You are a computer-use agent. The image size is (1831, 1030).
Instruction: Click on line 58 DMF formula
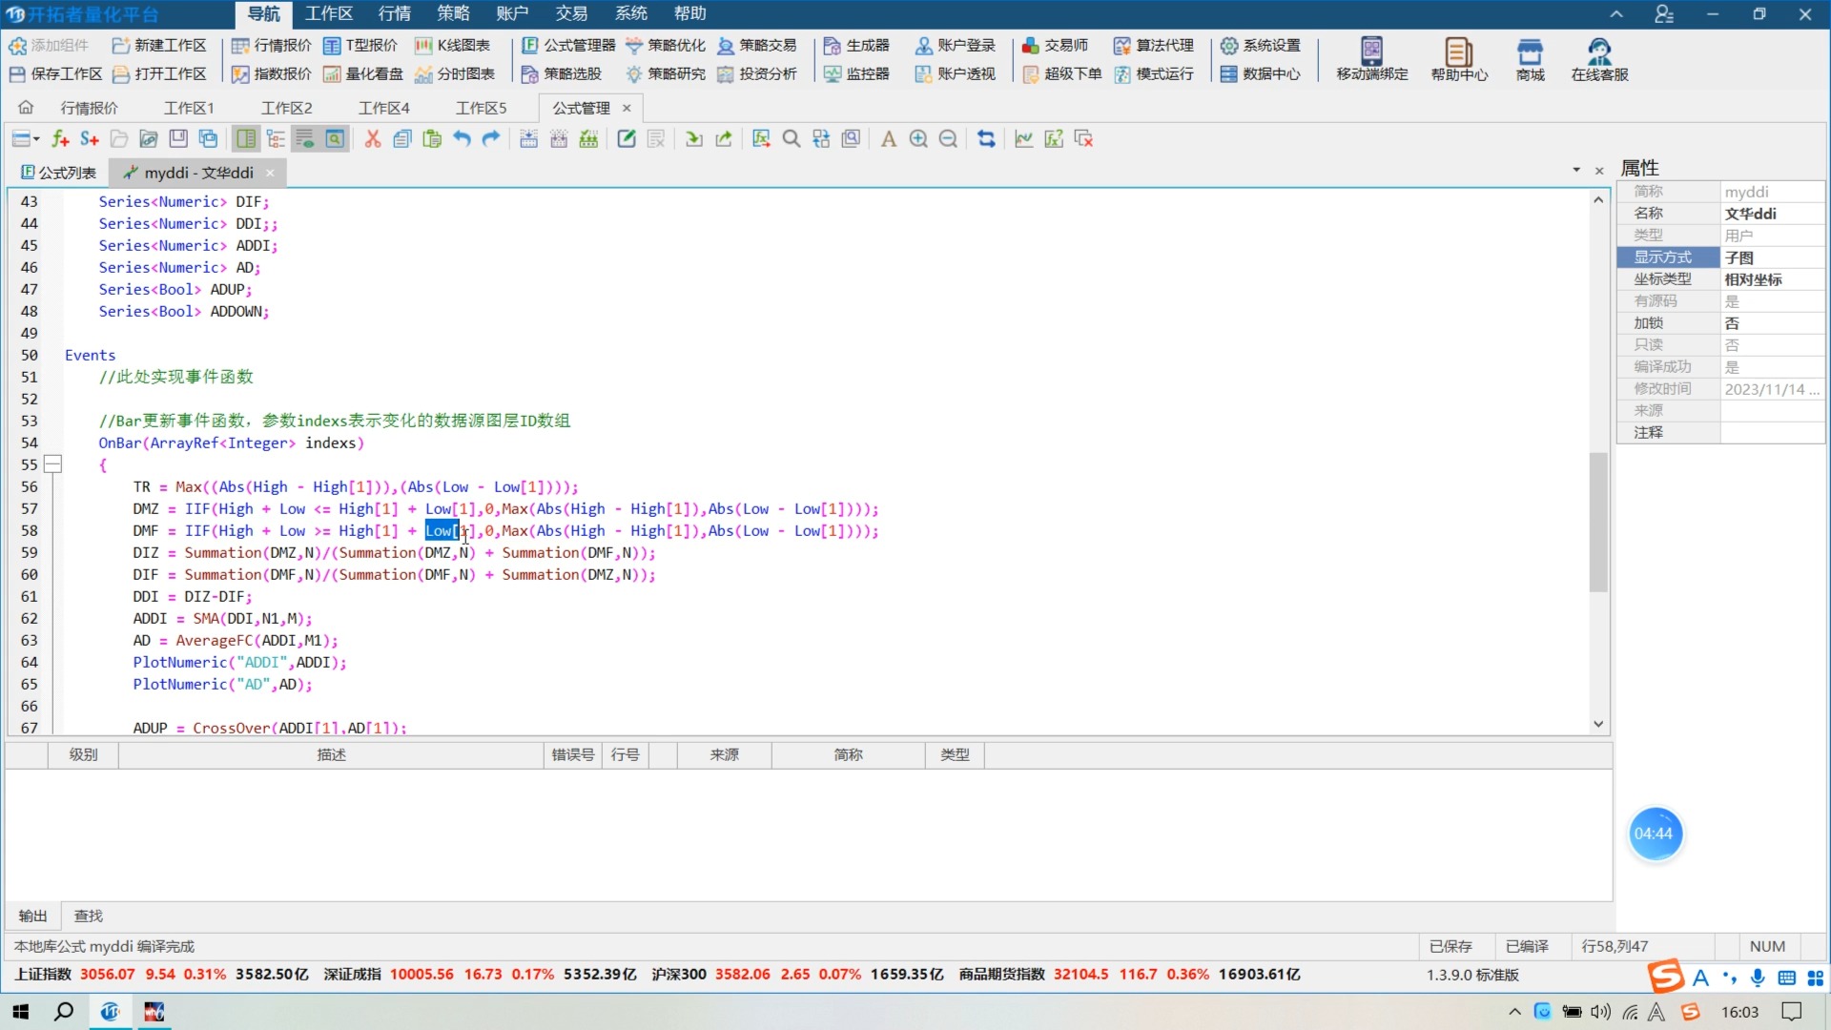coord(503,529)
